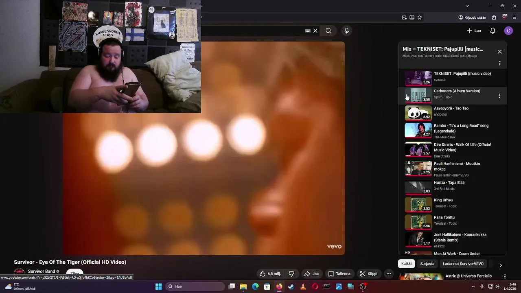The height and width of the screenshot is (293, 521).
Task: Open the Mix playlist options menu
Action: (500, 63)
